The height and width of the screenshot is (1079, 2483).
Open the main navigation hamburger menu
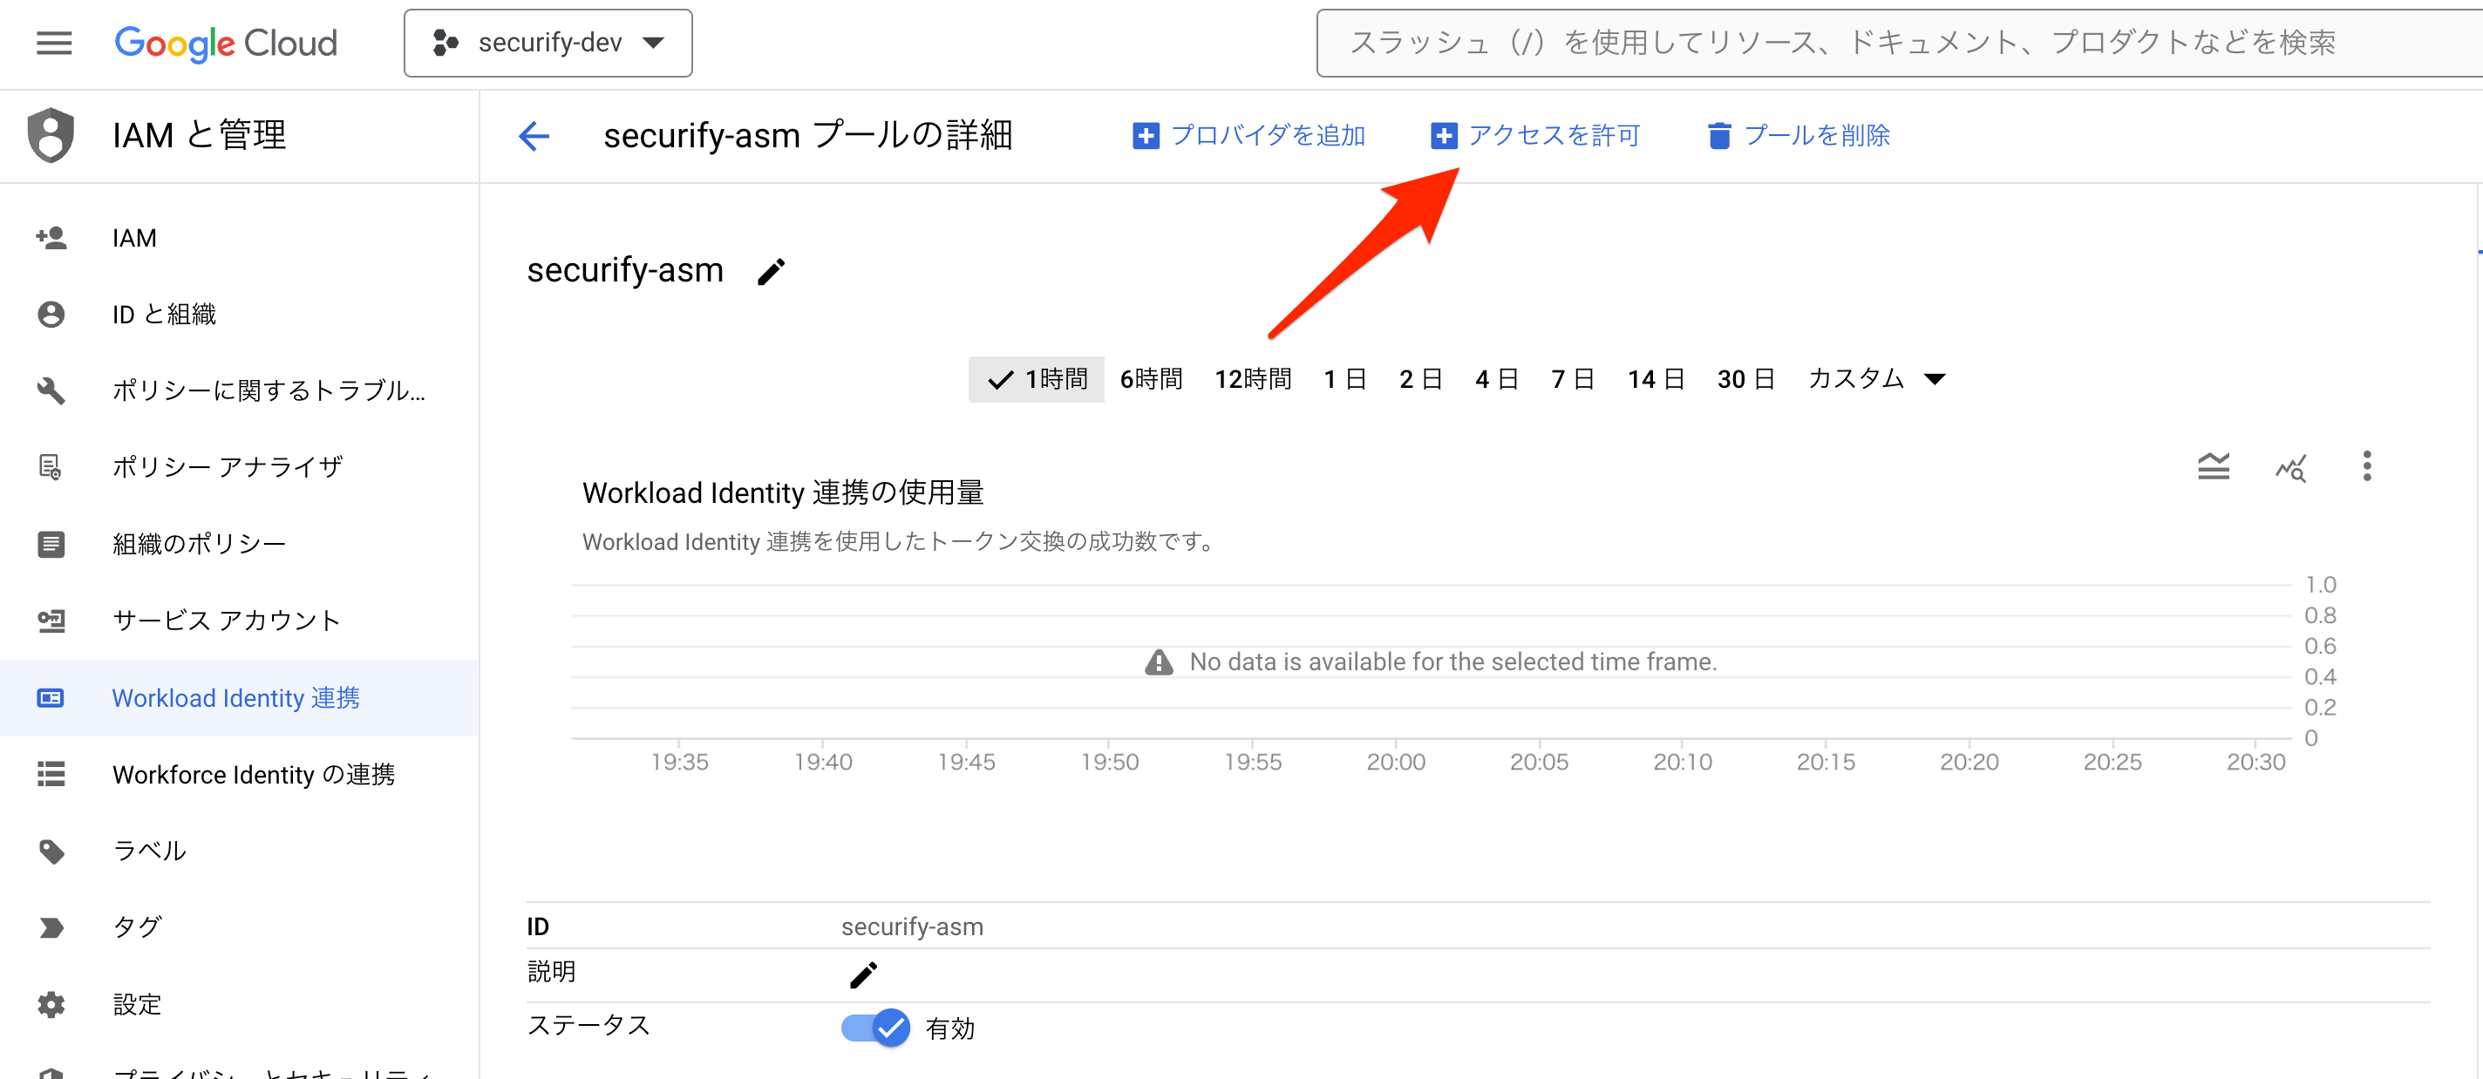tap(54, 43)
